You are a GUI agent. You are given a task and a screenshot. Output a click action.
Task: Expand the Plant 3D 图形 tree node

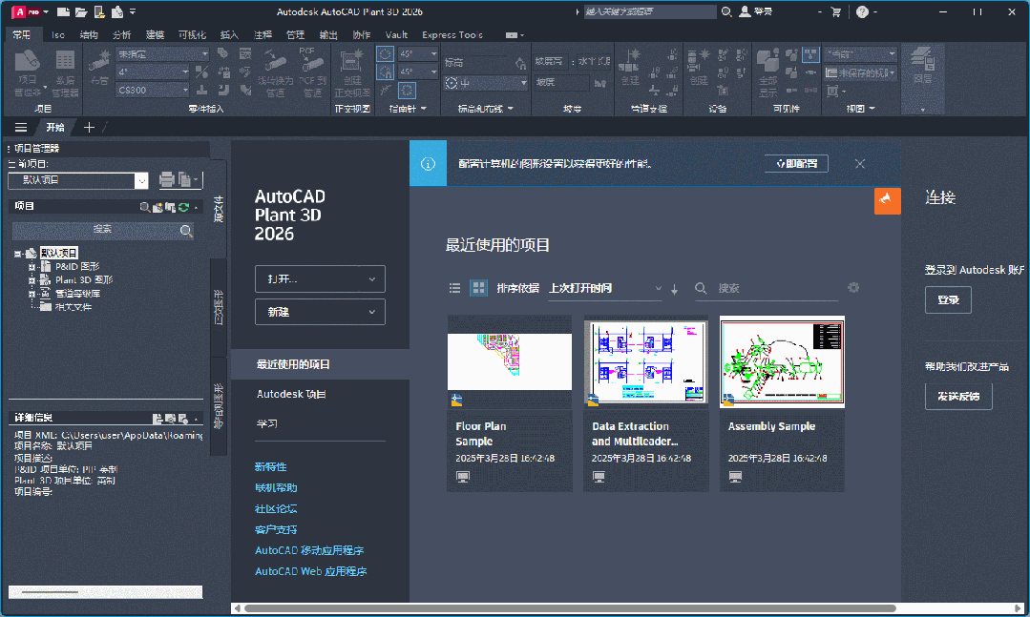32,280
